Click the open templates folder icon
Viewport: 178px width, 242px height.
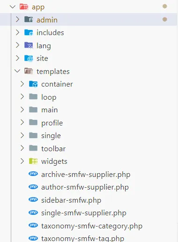pos(29,71)
